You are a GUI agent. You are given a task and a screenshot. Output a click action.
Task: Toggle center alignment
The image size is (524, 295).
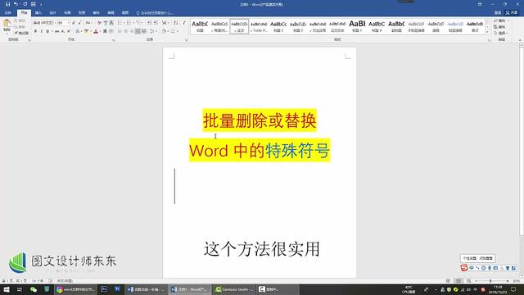125,31
